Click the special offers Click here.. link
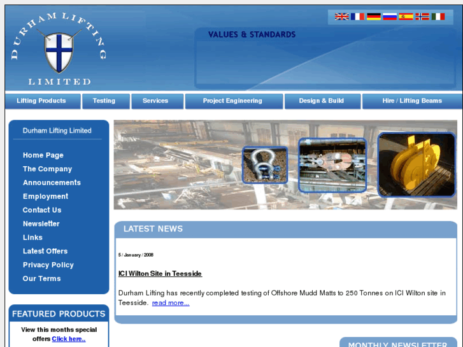463x347 pixels. pos(69,339)
